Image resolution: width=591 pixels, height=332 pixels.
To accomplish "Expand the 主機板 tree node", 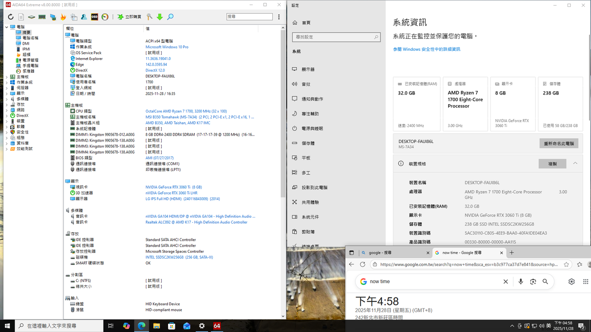I will pyautogui.click(x=6, y=77).
